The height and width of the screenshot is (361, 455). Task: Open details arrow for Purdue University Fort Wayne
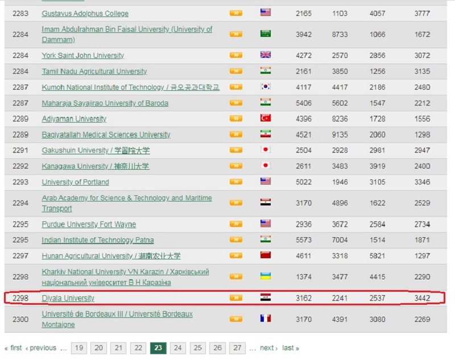coord(236,224)
